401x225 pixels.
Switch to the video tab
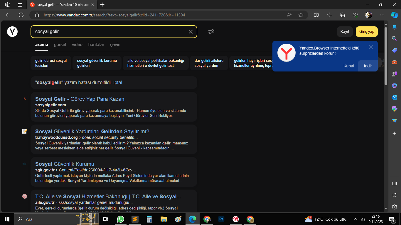pyautogui.click(x=77, y=45)
